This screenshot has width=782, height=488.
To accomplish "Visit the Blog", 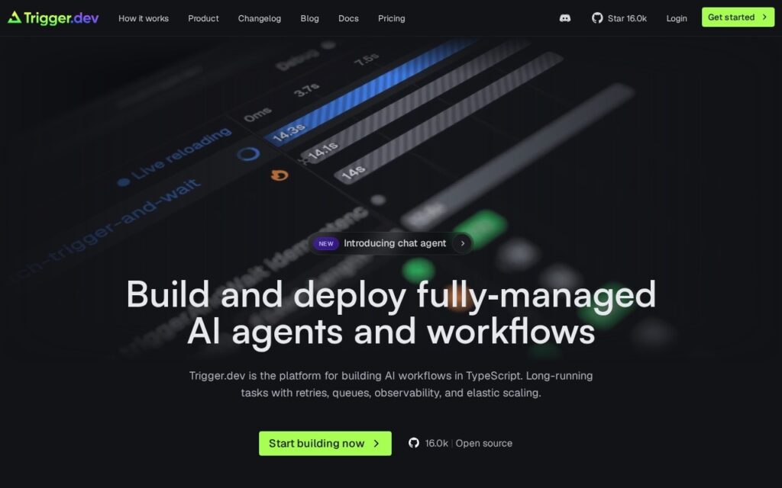I will [310, 18].
